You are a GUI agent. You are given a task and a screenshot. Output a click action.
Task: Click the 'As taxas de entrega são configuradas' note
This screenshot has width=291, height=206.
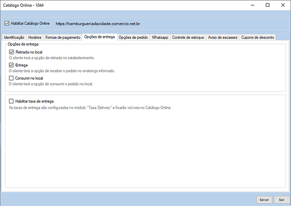[90, 108]
